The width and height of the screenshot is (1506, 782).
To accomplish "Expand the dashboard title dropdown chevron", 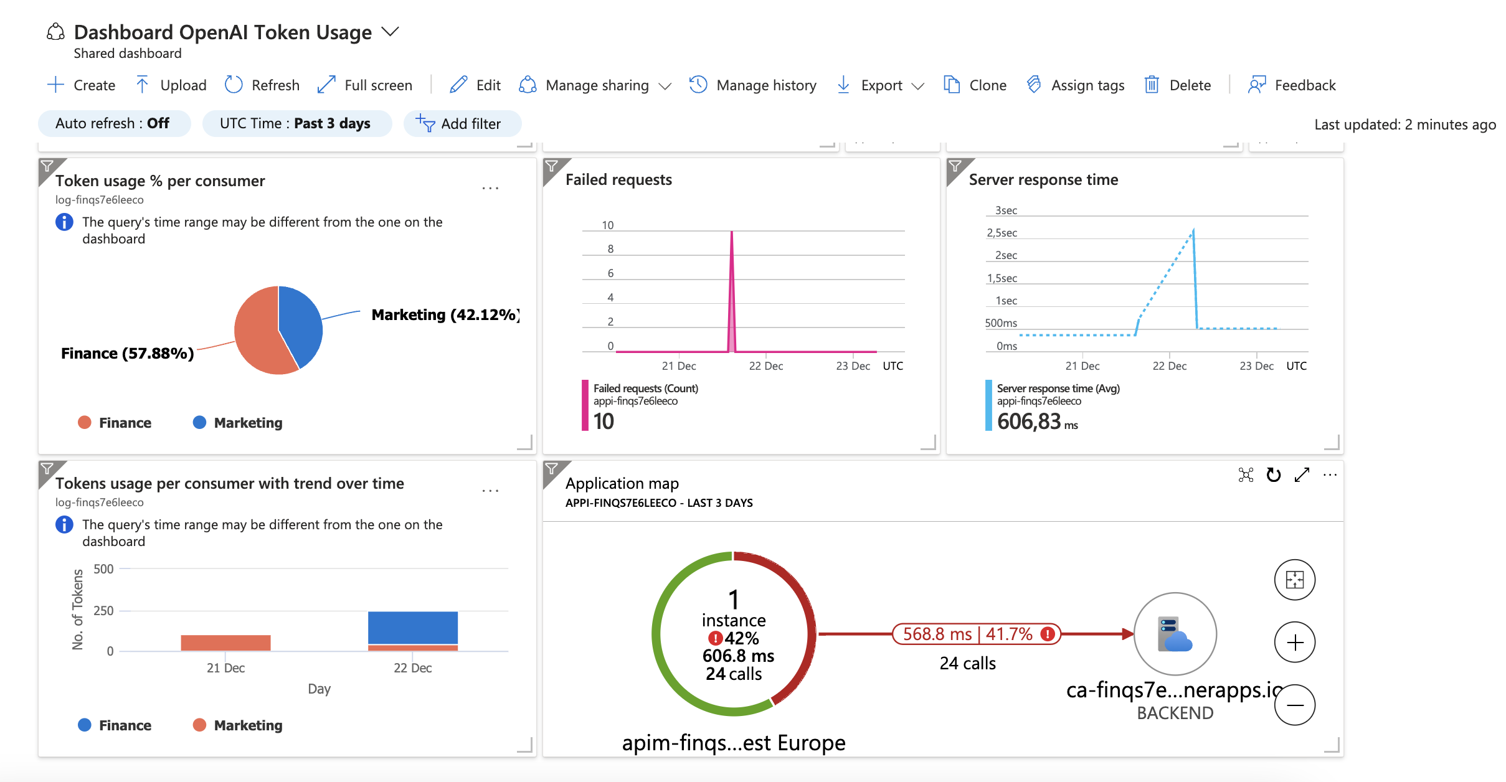I will coord(390,32).
